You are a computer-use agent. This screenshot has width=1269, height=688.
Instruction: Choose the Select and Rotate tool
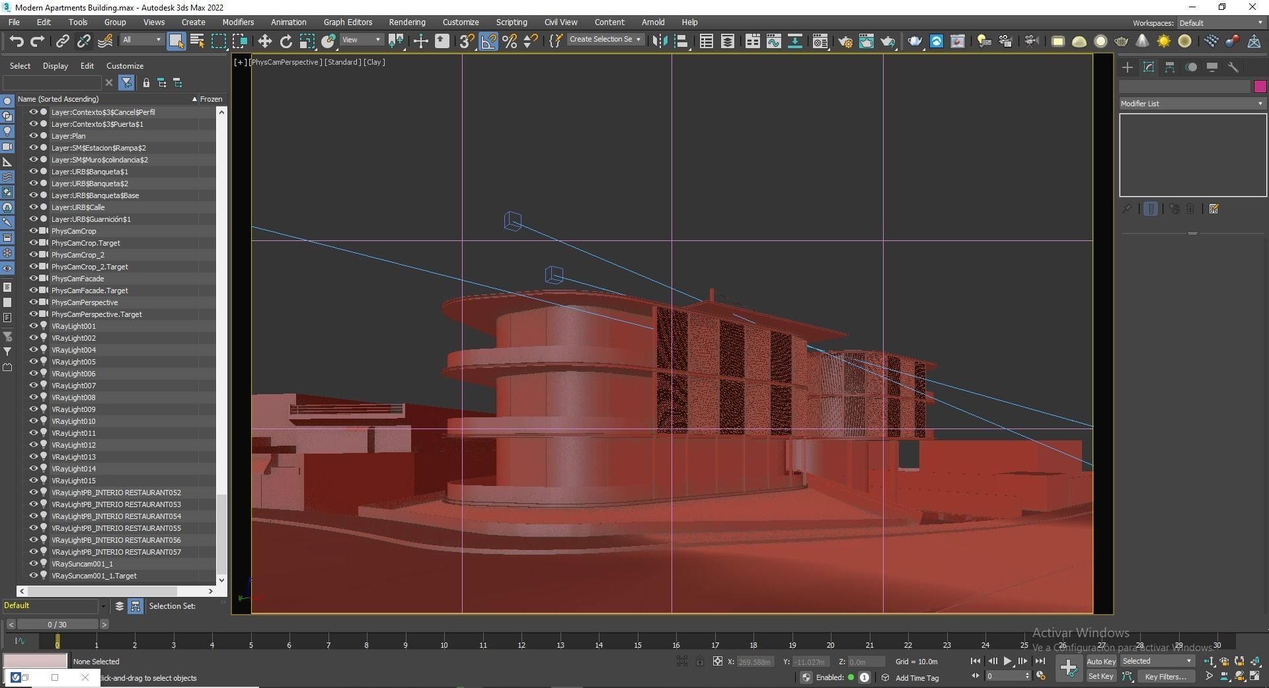tap(286, 41)
